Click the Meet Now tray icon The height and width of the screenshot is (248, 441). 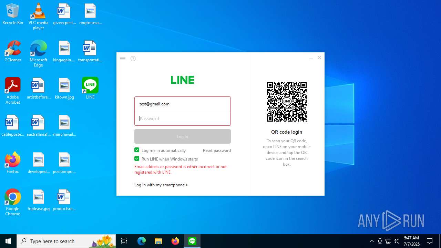[x=380, y=241]
